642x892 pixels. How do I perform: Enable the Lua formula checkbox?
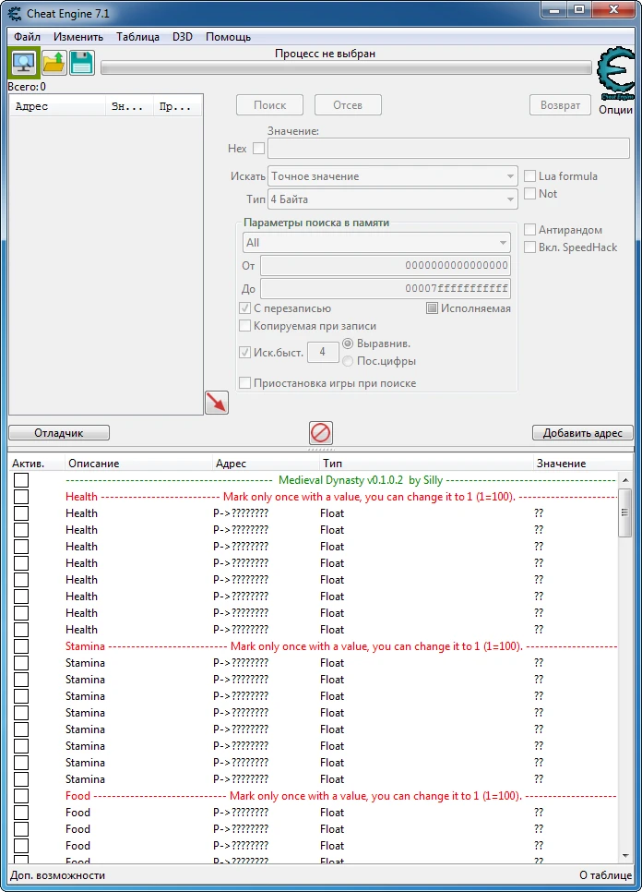530,175
